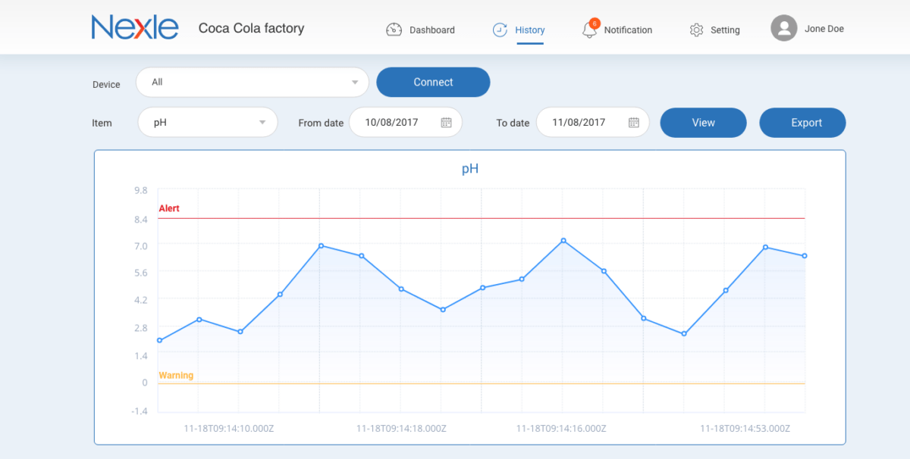Select the highest pH data point on chart

(x=563, y=241)
